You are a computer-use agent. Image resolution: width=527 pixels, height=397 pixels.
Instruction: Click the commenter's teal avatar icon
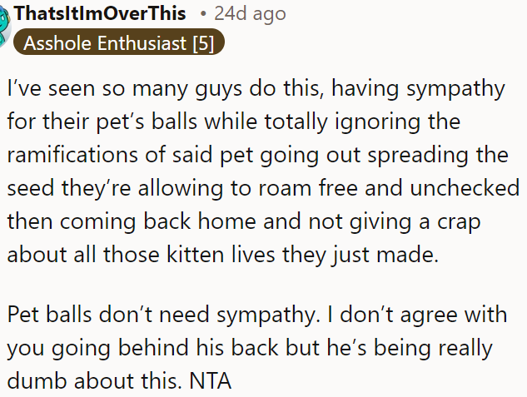pos(5,21)
